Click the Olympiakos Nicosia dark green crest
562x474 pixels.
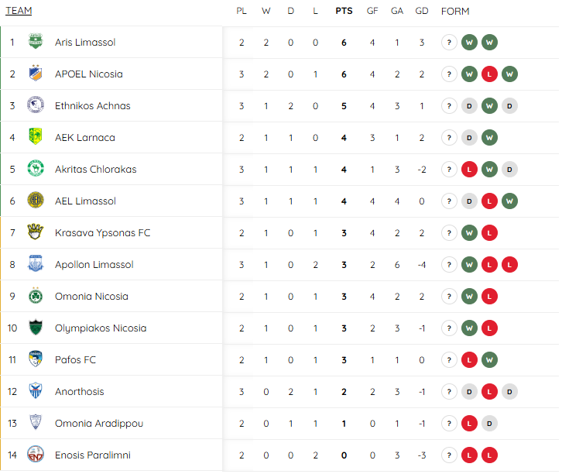(x=36, y=328)
